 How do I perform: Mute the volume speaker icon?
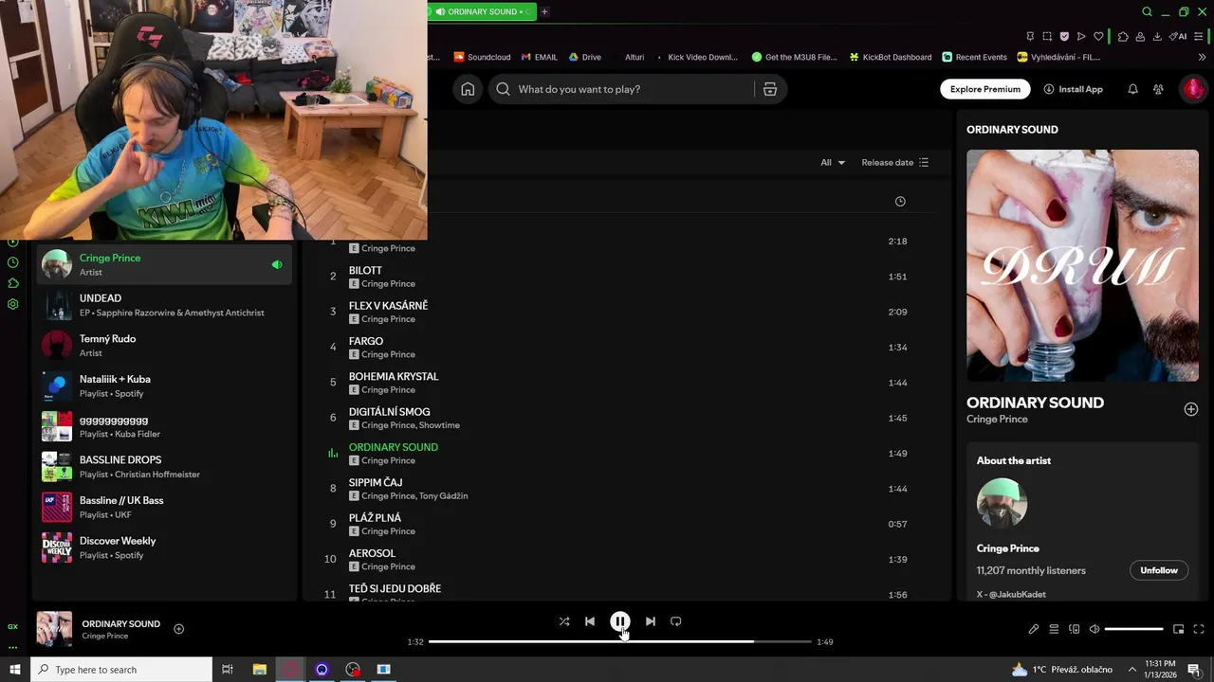tap(1094, 629)
